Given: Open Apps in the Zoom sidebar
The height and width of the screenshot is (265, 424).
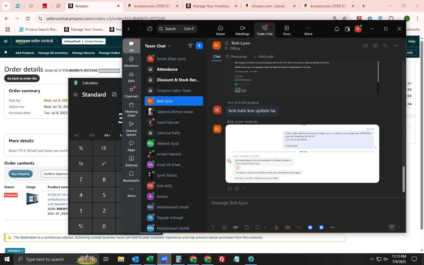Looking at the screenshot, I should tap(131, 146).
